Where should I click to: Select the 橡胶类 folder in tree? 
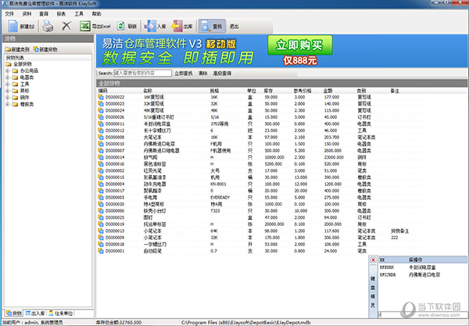point(27,104)
